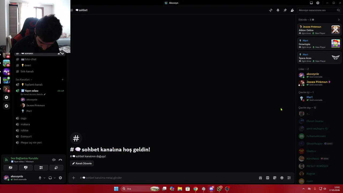
Task: Toggle member list visibility icon
Action: pos(292,10)
